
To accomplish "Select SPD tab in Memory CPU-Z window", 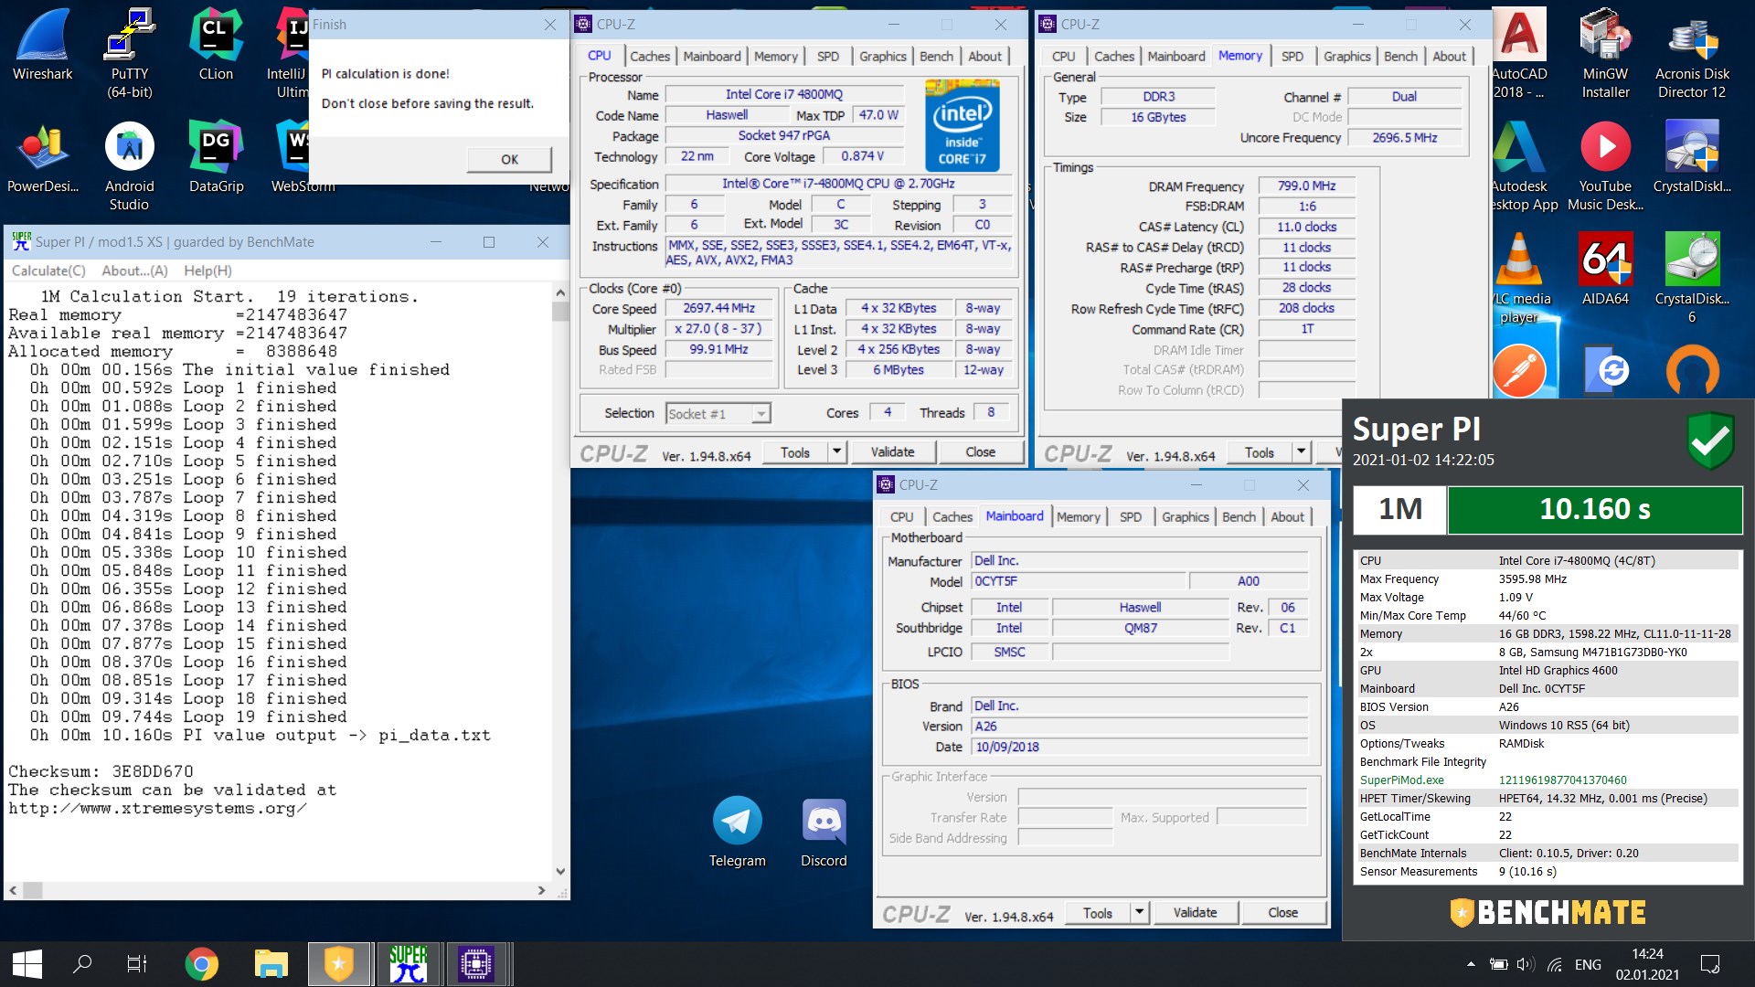I will point(1292,57).
